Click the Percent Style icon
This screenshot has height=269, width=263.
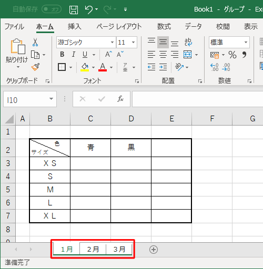click(232, 55)
